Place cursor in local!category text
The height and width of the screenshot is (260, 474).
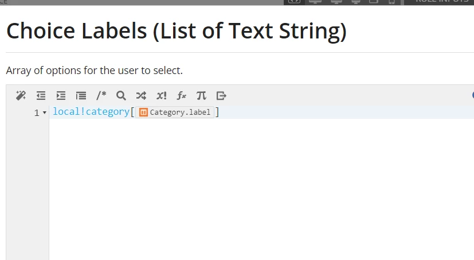pyautogui.click(x=91, y=112)
